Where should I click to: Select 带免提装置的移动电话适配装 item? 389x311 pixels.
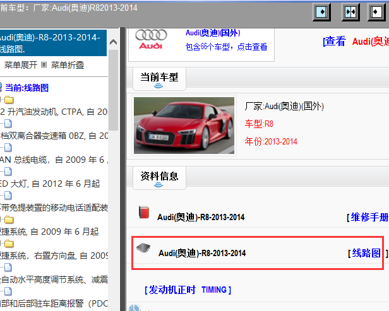tap(54, 208)
